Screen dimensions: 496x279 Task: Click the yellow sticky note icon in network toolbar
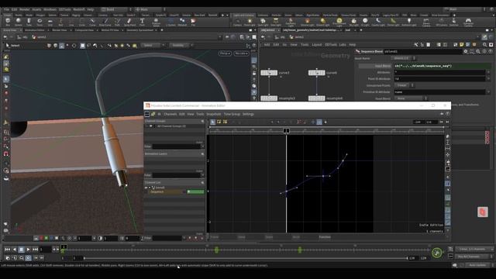point(462,45)
